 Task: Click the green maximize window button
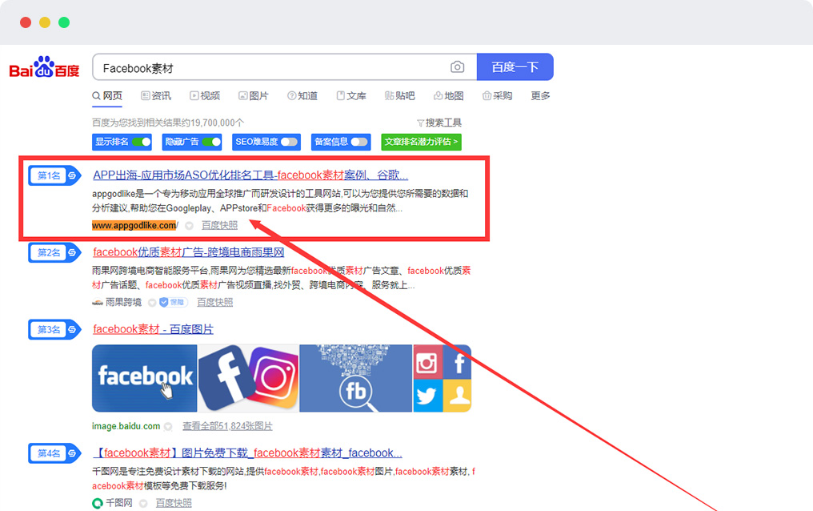tap(64, 22)
